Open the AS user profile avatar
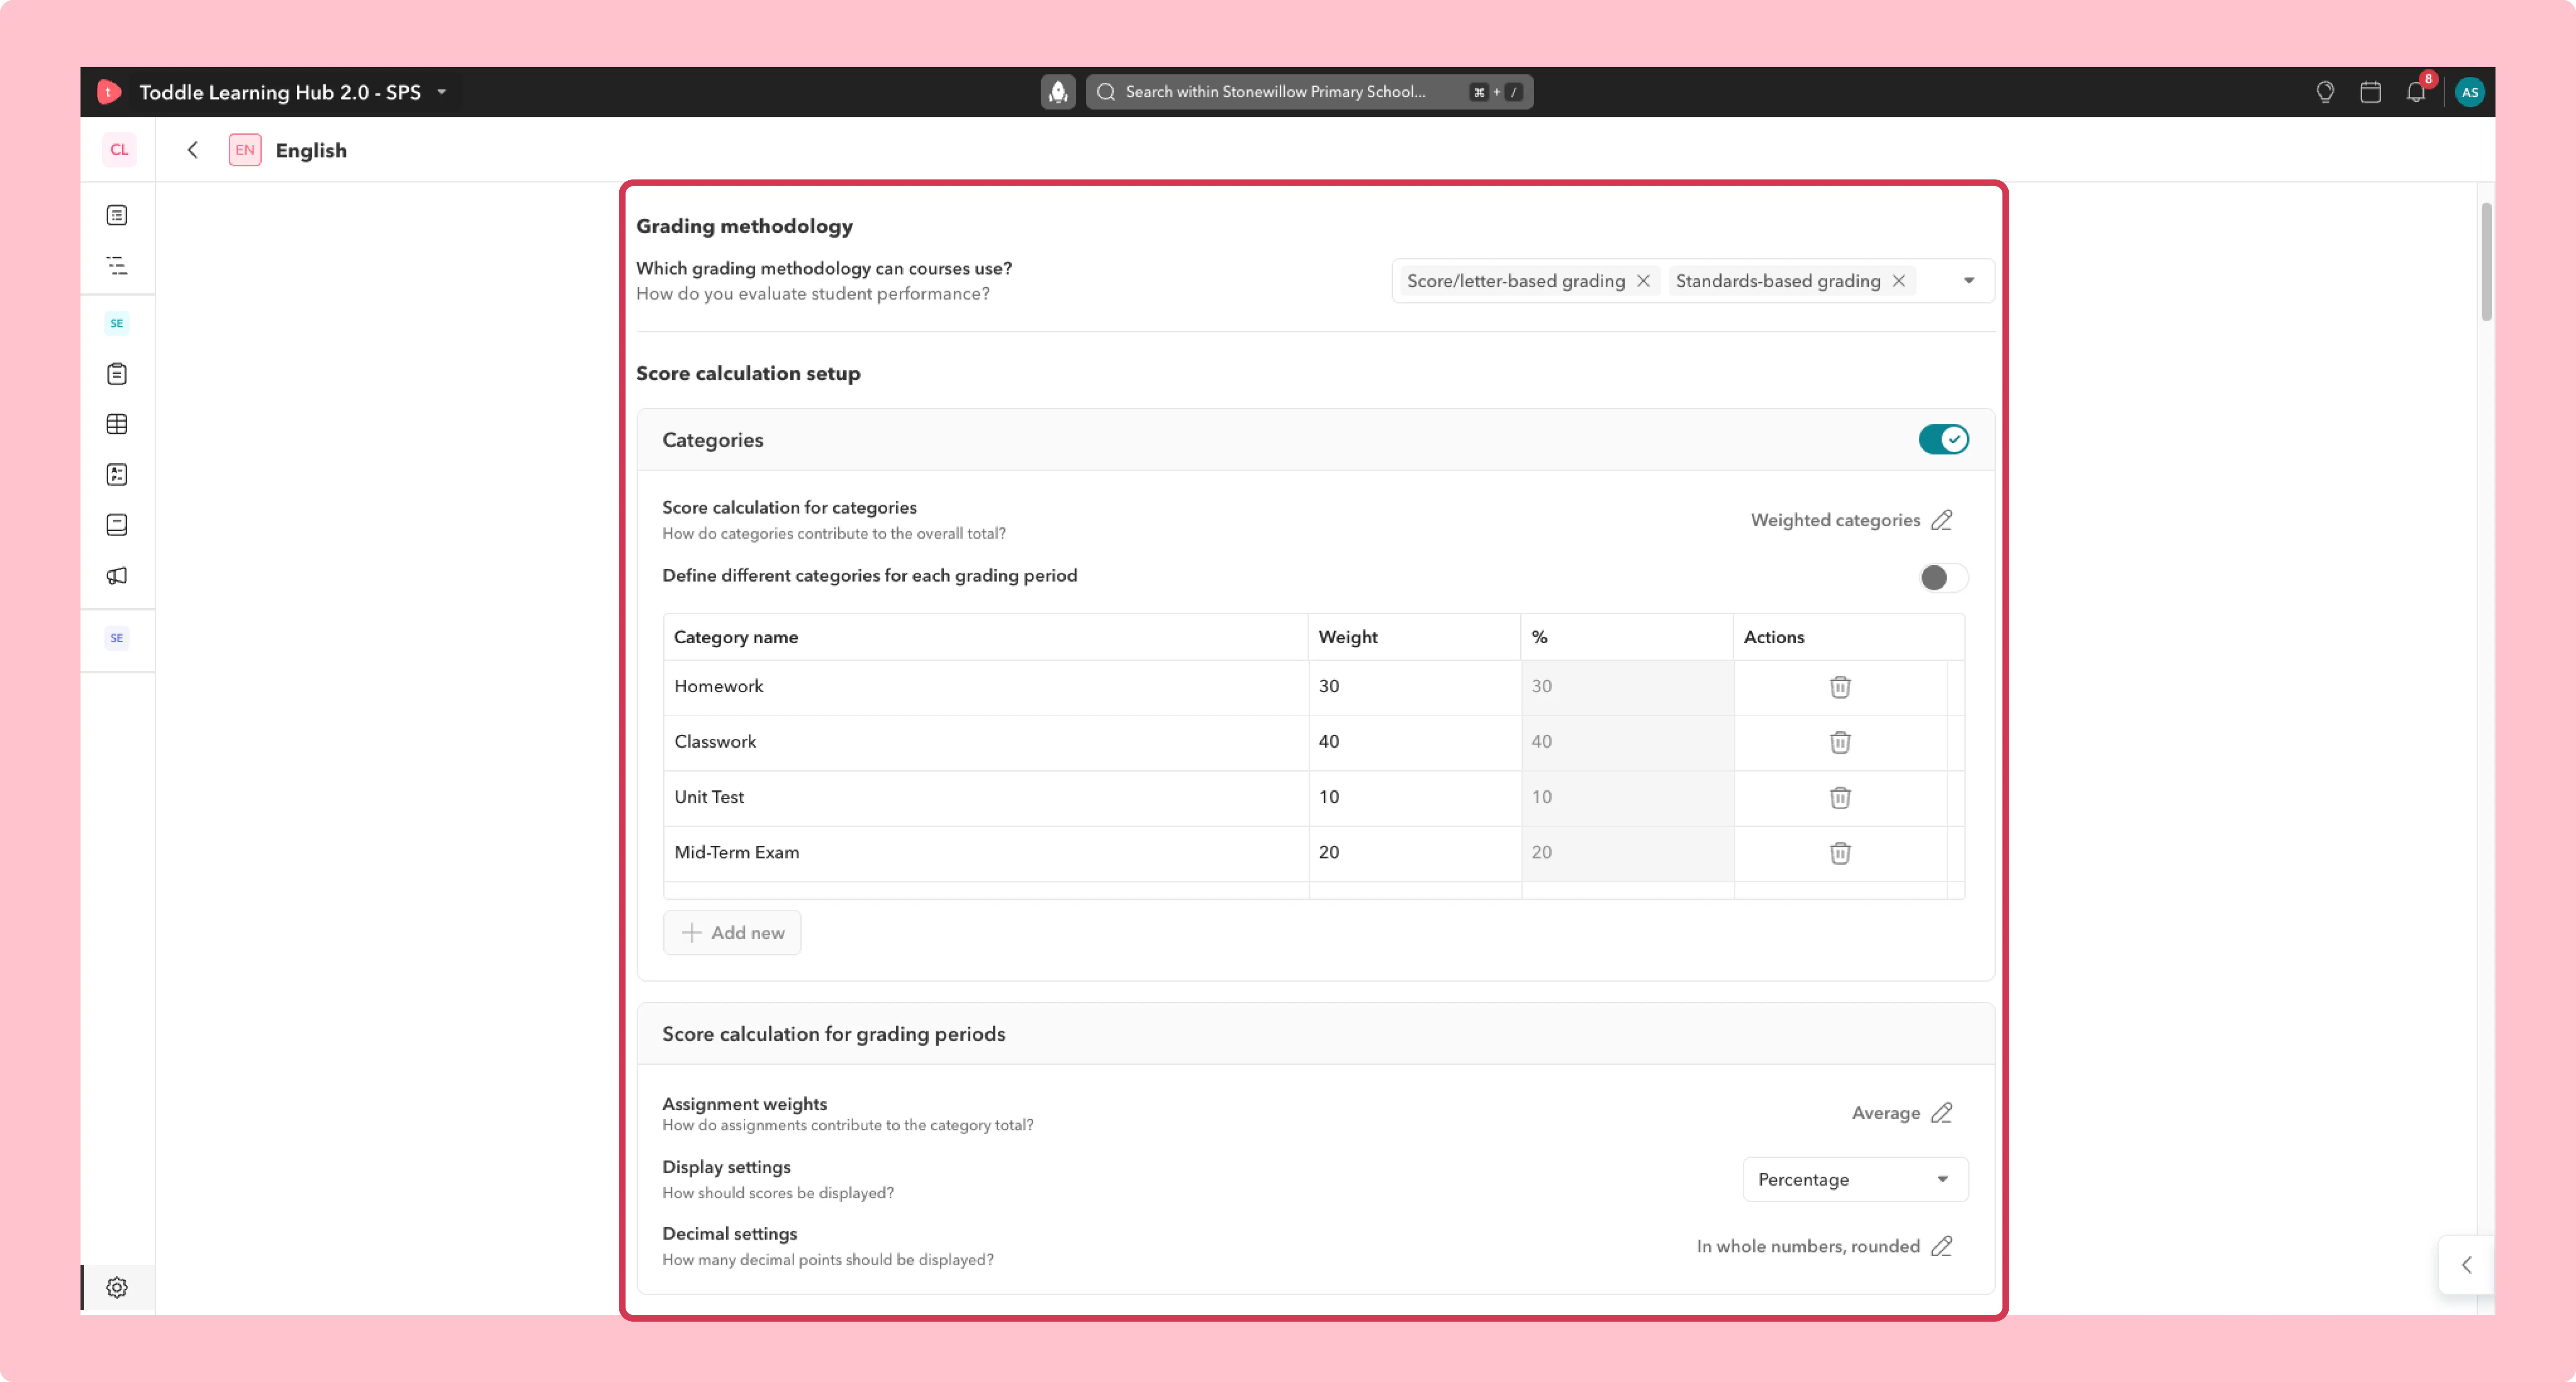The image size is (2576, 1382). pos(2469,92)
